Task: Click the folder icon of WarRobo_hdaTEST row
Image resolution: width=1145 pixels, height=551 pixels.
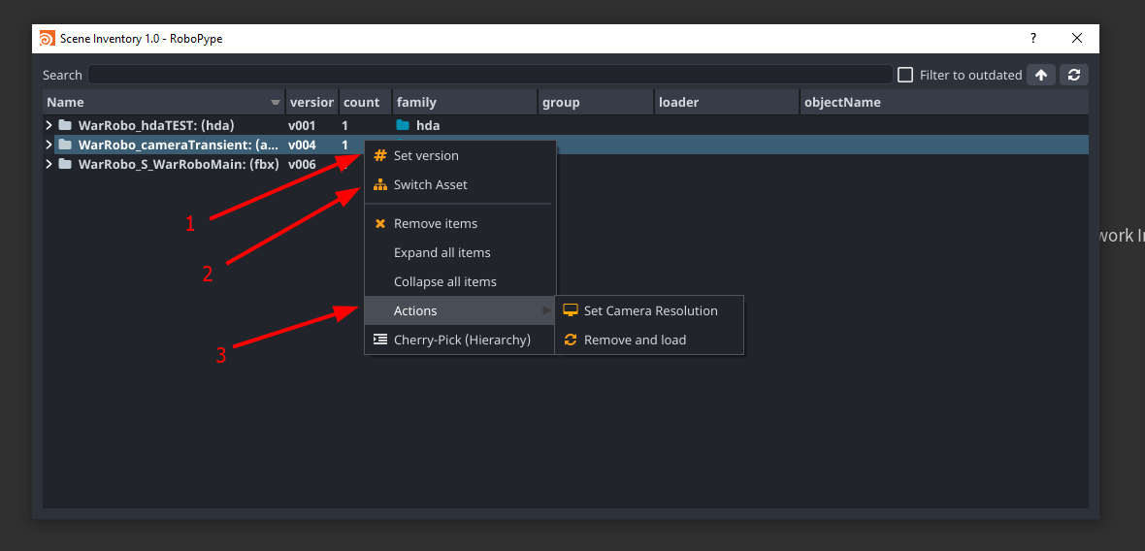Action: click(x=65, y=125)
